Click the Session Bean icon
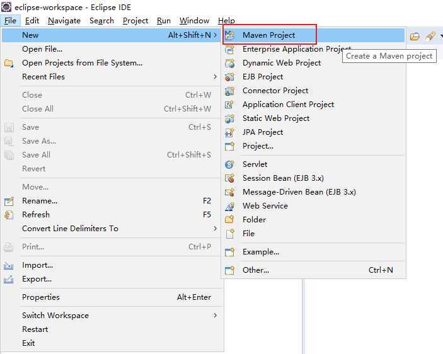The height and width of the screenshot is (354, 443). pos(230,178)
